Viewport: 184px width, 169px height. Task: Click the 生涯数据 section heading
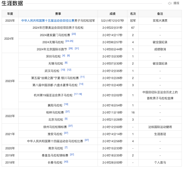point(12,4)
